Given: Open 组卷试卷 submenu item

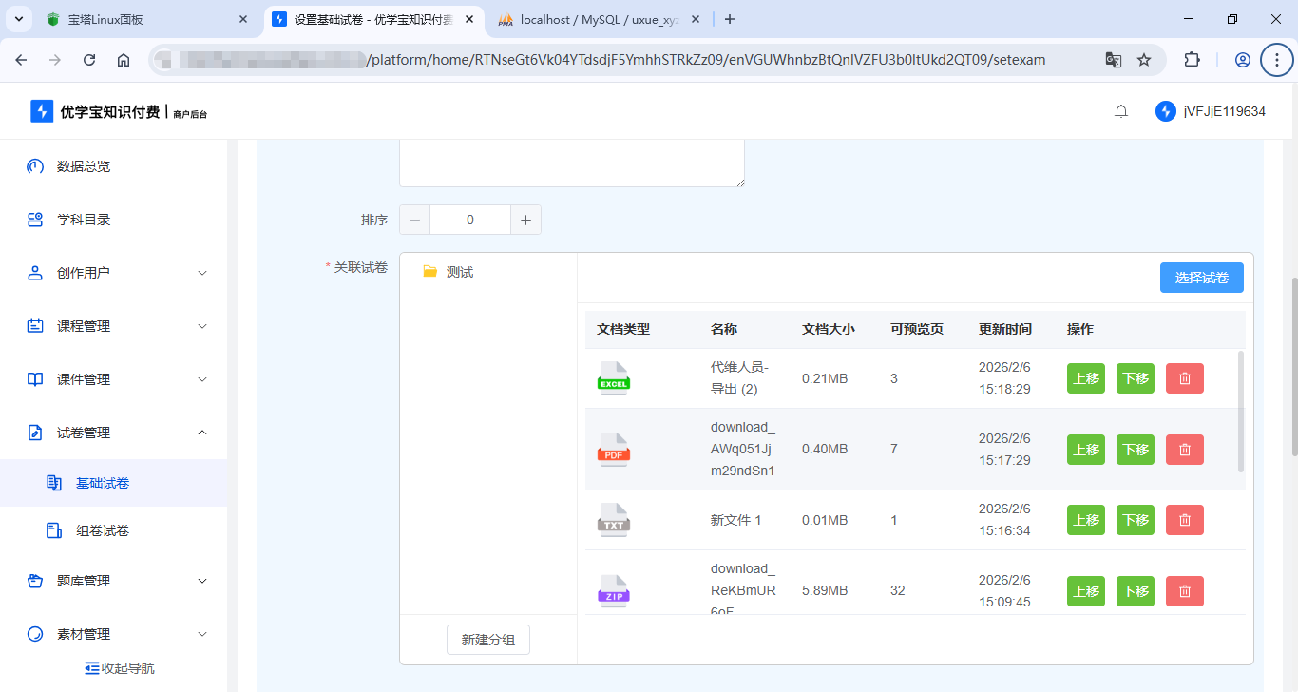Looking at the screenshot, I should (x=103, y=530).
